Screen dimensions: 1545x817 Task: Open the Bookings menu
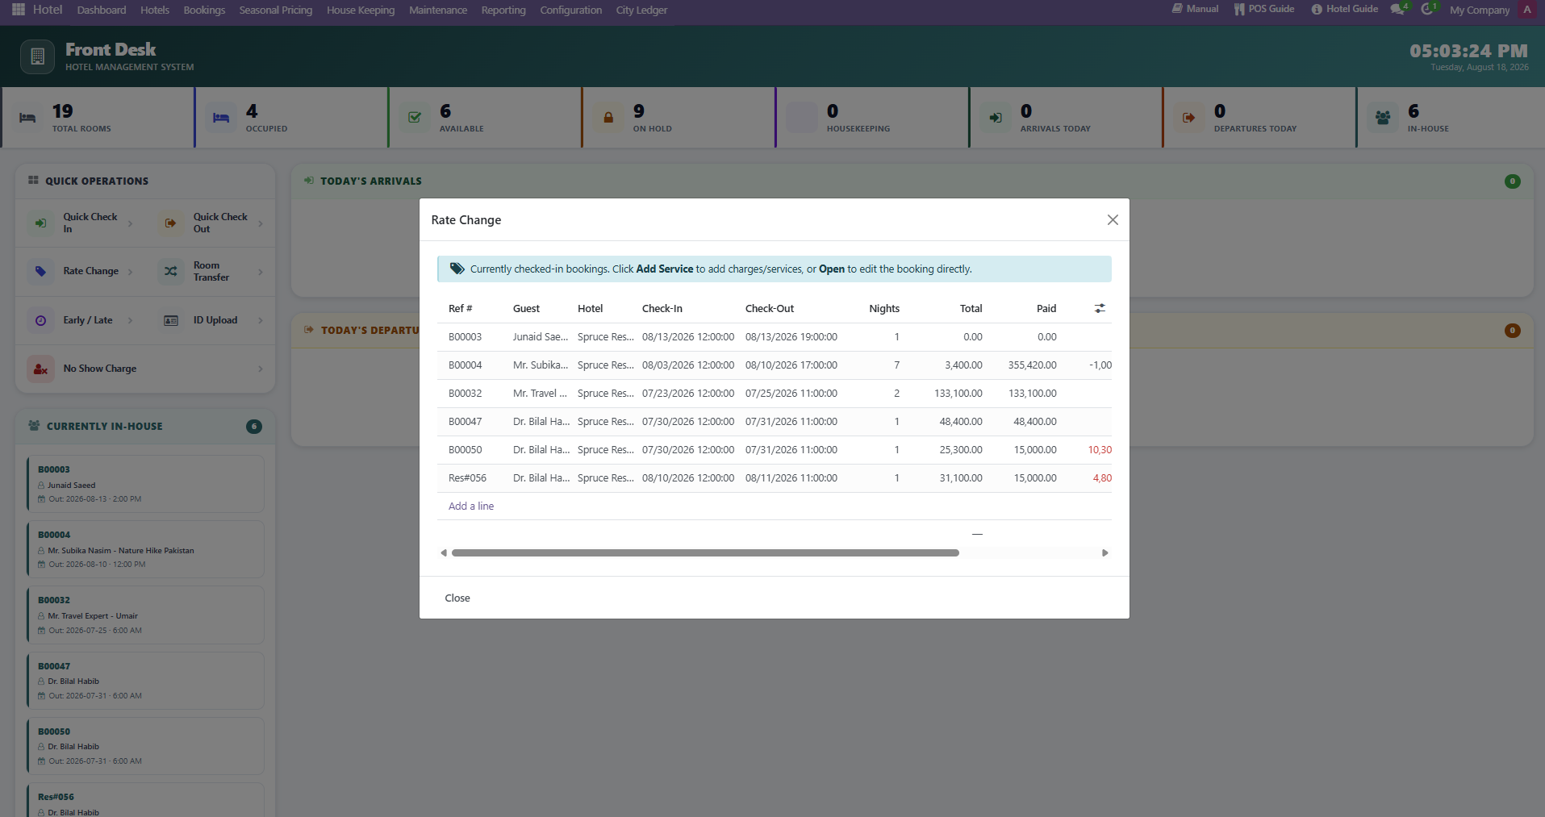pos(204,10)
